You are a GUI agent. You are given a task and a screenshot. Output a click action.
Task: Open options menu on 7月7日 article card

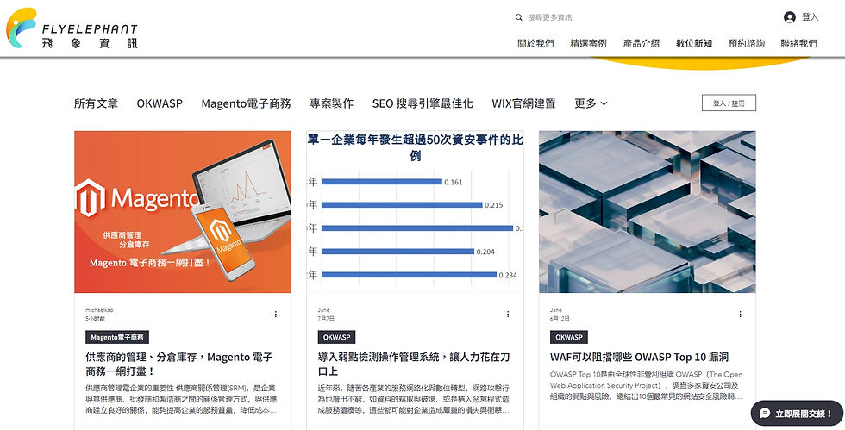[508, 314]
